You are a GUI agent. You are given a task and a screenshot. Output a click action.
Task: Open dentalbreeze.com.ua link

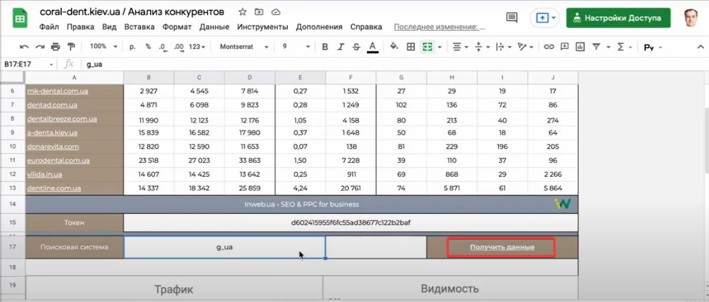coord(62,119)
